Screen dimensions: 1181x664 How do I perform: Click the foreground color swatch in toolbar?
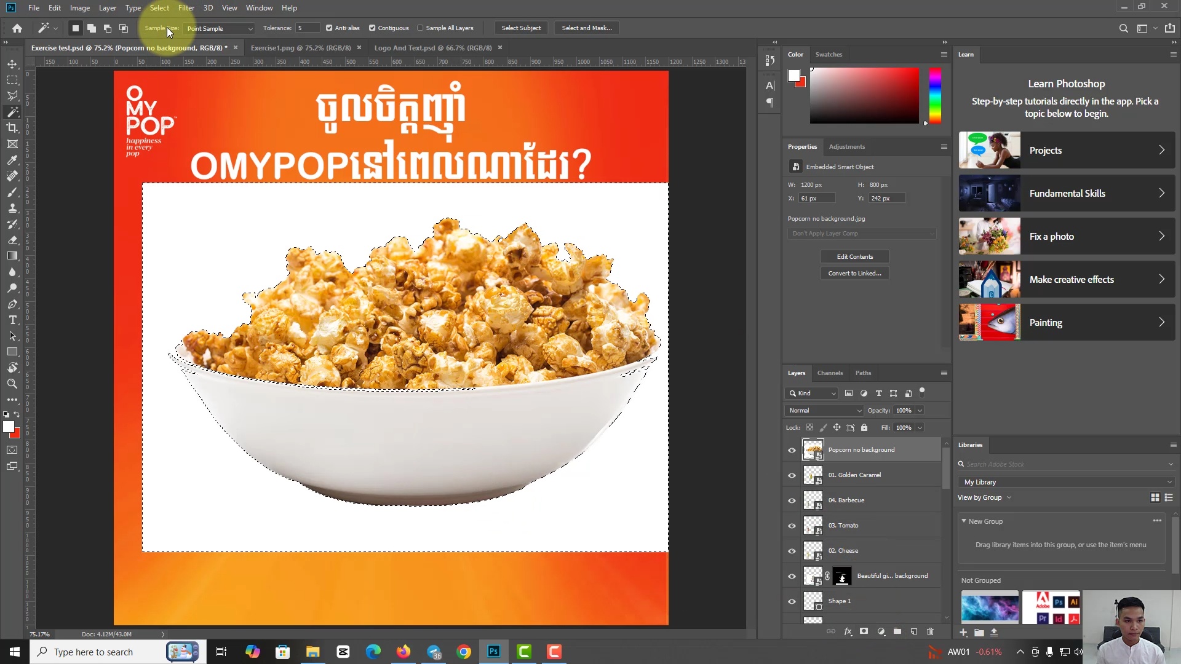point(8,427)
